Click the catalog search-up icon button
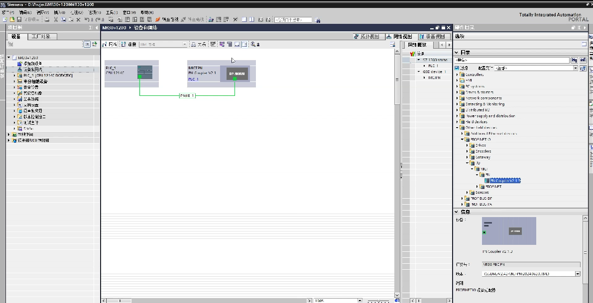The width and height of the screenshot is (593, 303). [583, 60]
